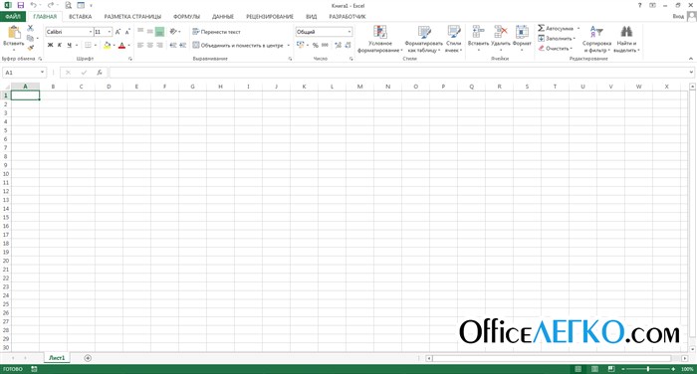Redo the last undone action
This screenshot has width=697, height=374.
(50, 5)
